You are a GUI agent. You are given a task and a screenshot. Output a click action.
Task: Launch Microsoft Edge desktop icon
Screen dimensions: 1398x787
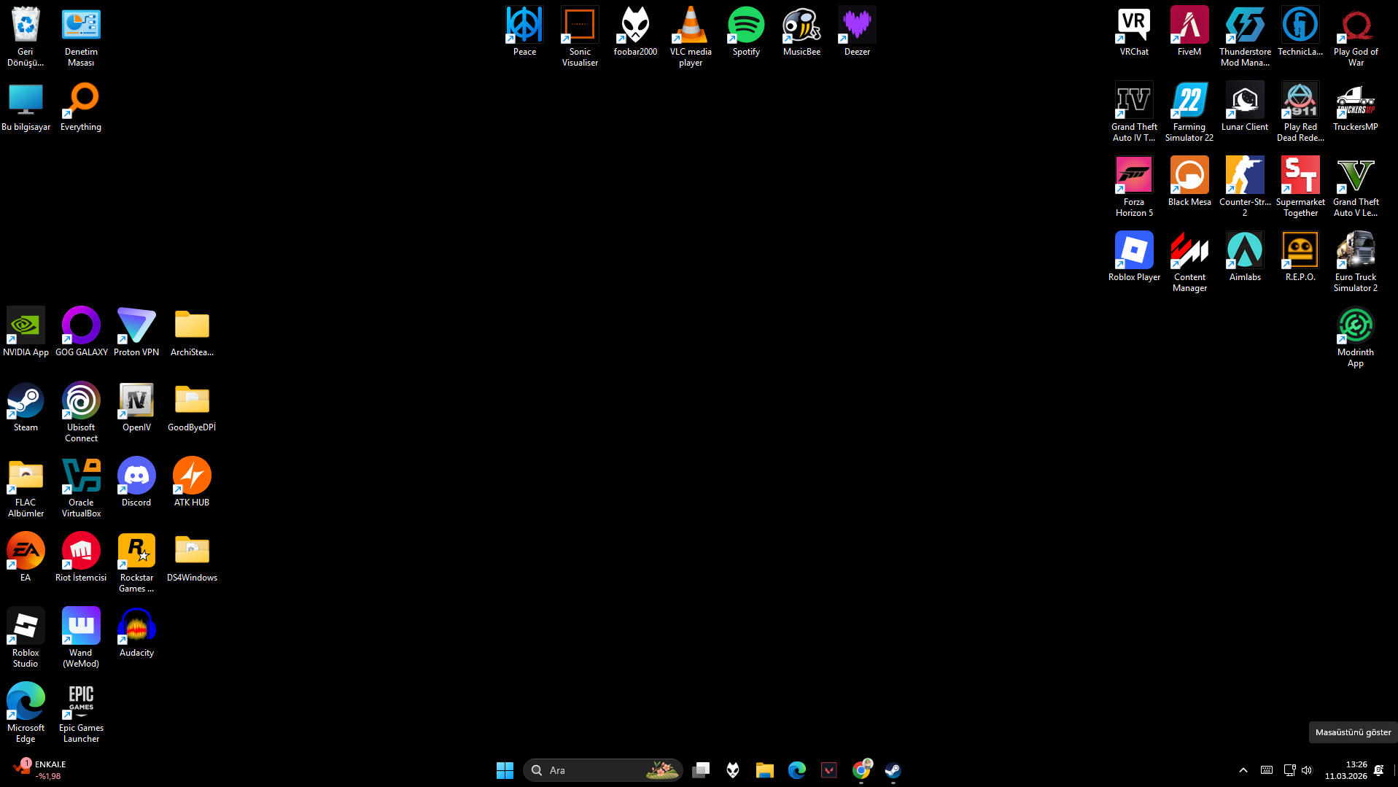point(26,712)
